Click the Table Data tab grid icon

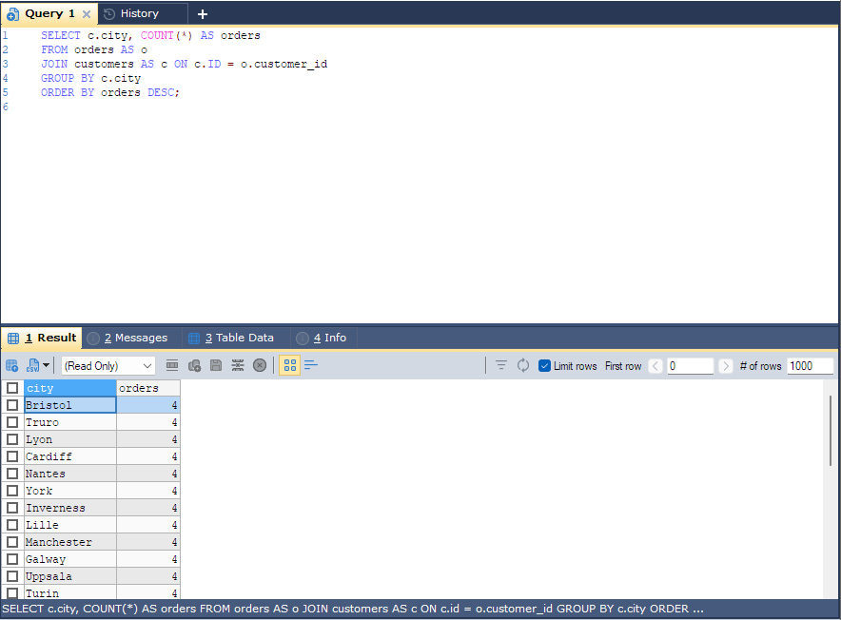click(194, 338)
